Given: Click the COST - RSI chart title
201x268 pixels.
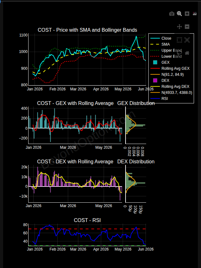Looking at the screenshot, I should pyautogui.click(x=87, y=220).
